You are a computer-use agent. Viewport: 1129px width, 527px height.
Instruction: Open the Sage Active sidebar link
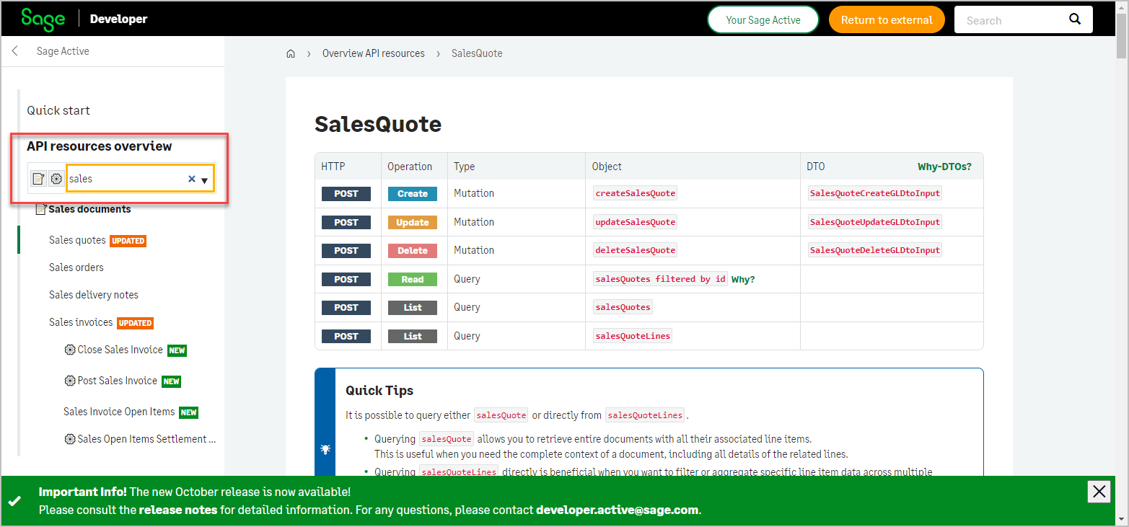point(63,51)
